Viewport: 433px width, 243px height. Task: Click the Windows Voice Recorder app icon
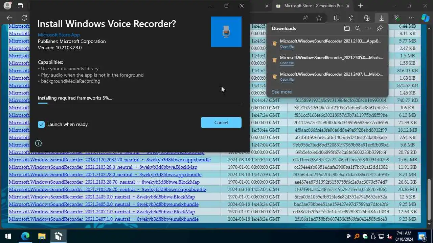point(226,32)
